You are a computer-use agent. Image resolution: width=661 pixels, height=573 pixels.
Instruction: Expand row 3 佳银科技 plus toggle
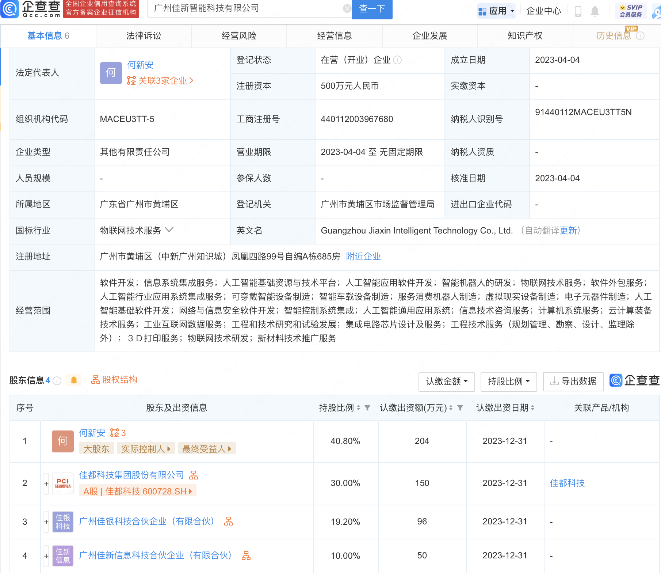click(46, 522)
